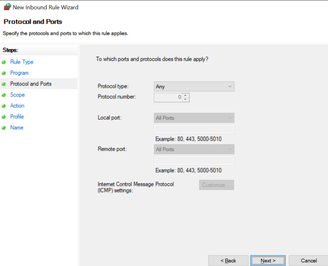Click the Next button
This screenshot has height=266, width=328.
click(x=268, y=260)
